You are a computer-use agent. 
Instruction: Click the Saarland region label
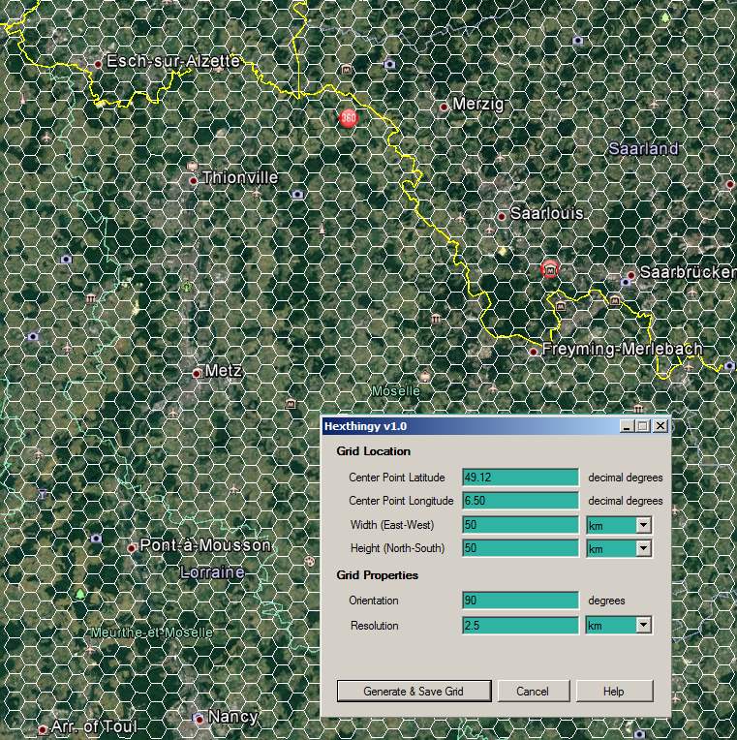point(643,148)
